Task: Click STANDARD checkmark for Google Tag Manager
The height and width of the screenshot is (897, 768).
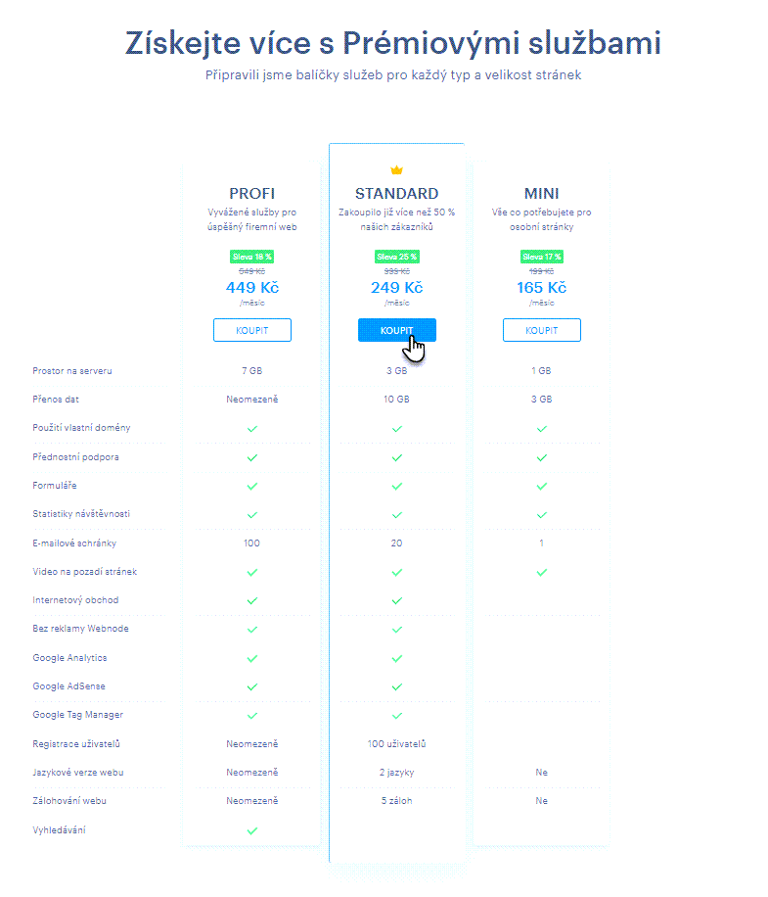Action: [396, 715]
